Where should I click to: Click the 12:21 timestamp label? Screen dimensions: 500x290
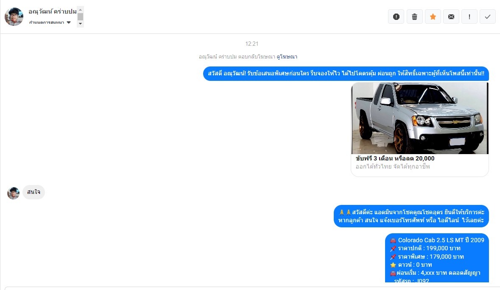pyautogui.click(x=251, y=44)
